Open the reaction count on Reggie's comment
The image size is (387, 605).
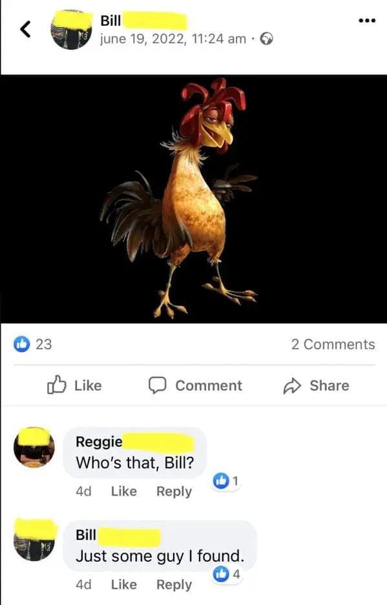(x=226, y=481)
